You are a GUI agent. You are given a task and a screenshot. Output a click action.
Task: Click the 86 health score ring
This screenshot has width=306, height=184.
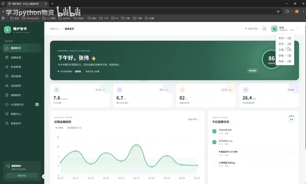click(x=271, y=59)
